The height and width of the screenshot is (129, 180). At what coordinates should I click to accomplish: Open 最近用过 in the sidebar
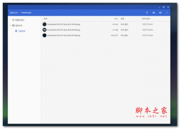click(x=20, y=20)
